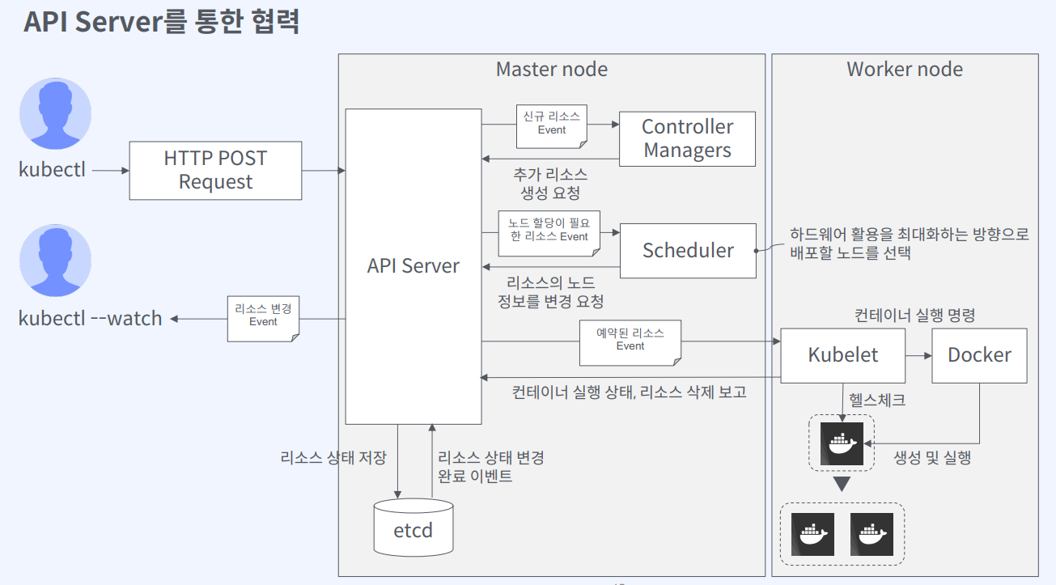Screen dimensions: 1056x585
Task: Click the 신규 리소스 Event note
Action: [552, 125]
